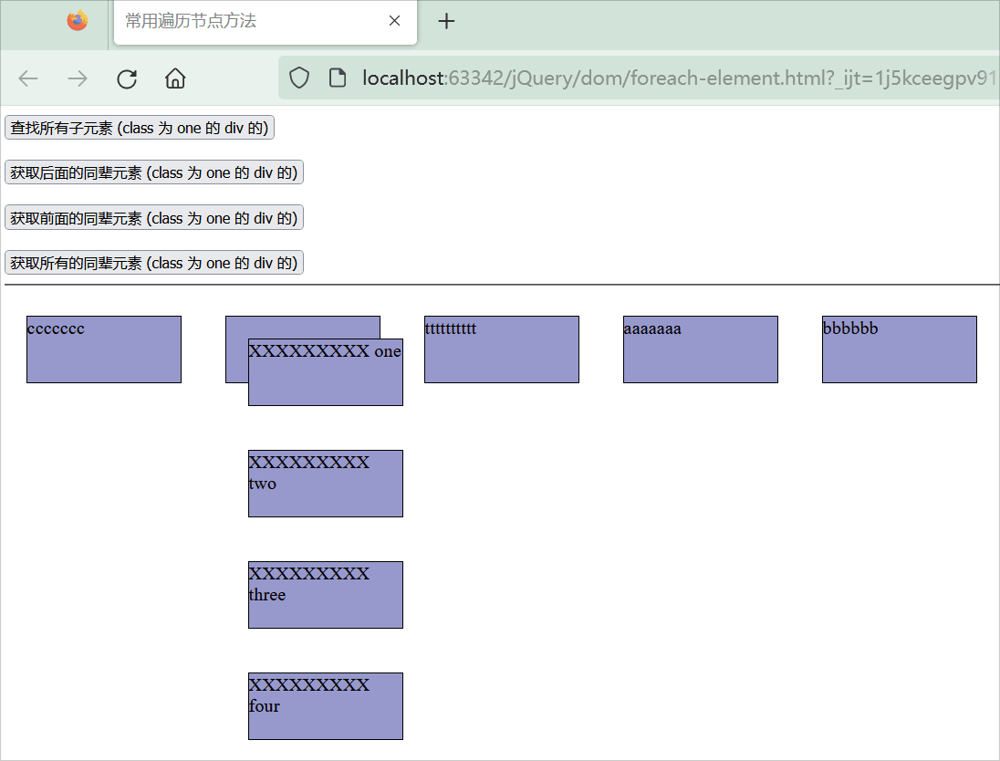Click the XXXXXXXXX two box

click(326, 484)
